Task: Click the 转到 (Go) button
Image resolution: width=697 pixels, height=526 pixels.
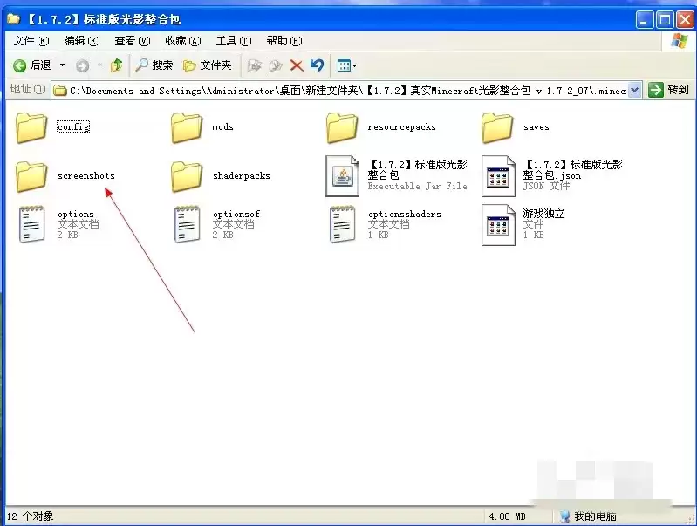Action: tap(669, 90)
